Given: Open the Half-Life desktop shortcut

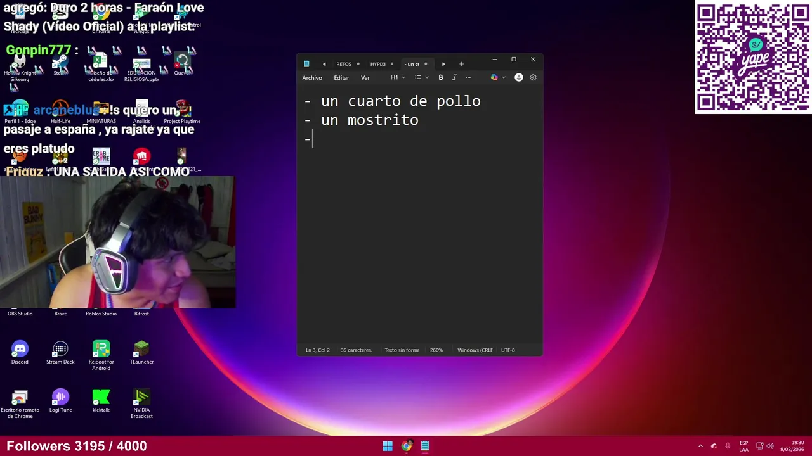Looking at the screenshot, I should click(60, 113).
